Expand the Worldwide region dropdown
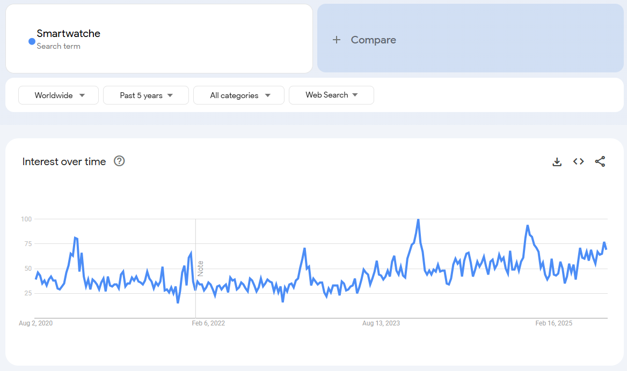627x371 pixels. [x=59, y=95]
